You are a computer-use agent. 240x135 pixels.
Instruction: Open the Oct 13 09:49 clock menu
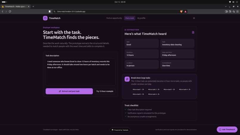[x=120, y=2]
